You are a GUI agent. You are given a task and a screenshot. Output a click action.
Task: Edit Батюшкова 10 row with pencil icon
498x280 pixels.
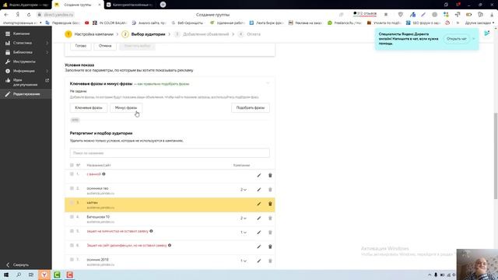coord(259,218)
